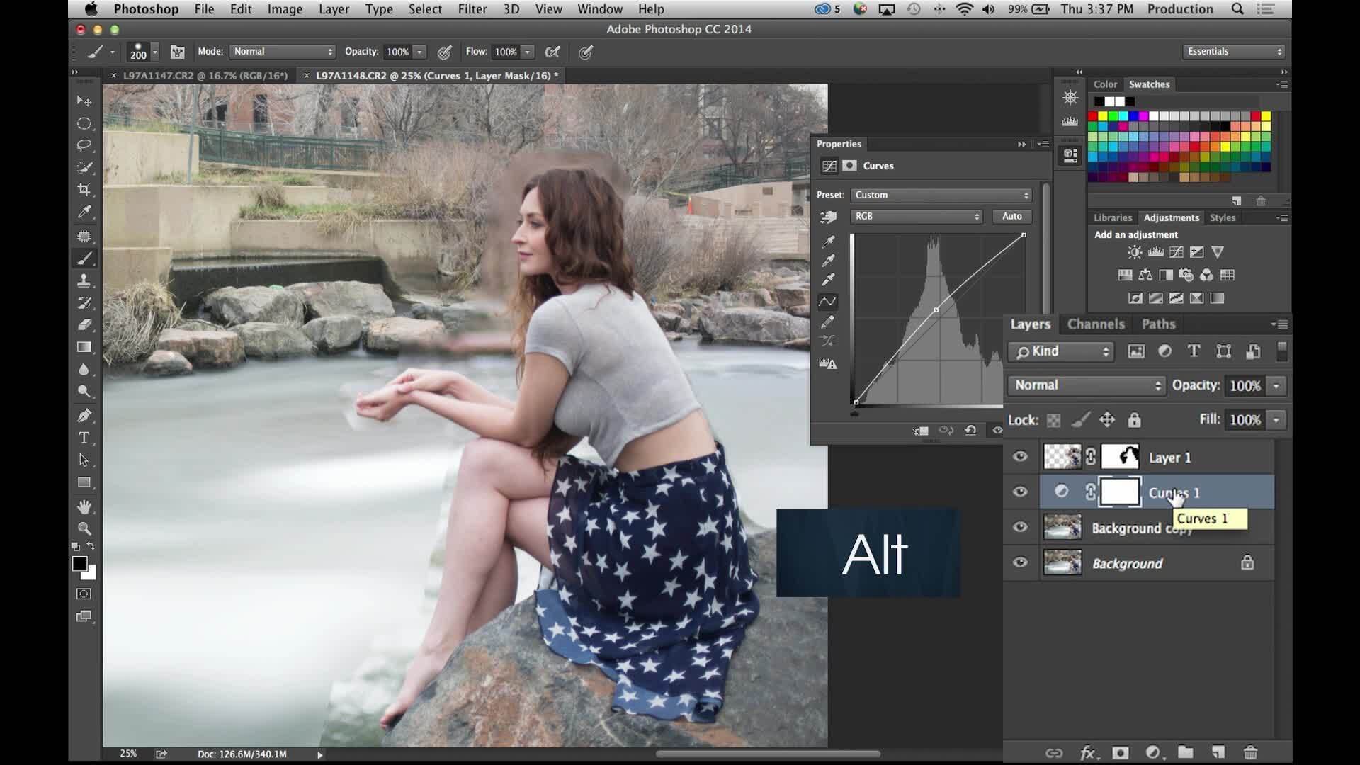Click the black input slider under curve
Image resolution: width=1360 pixels, height=765 pixels.
point(854,414)
